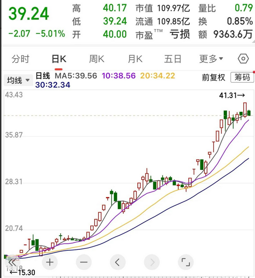
Task: Click high price value 40.17
Action: coord(115,8)
